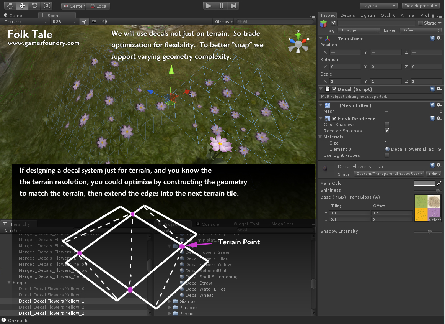Open the Inspector panel options menu
Screen dimensions: 445x324
[439, 16]
